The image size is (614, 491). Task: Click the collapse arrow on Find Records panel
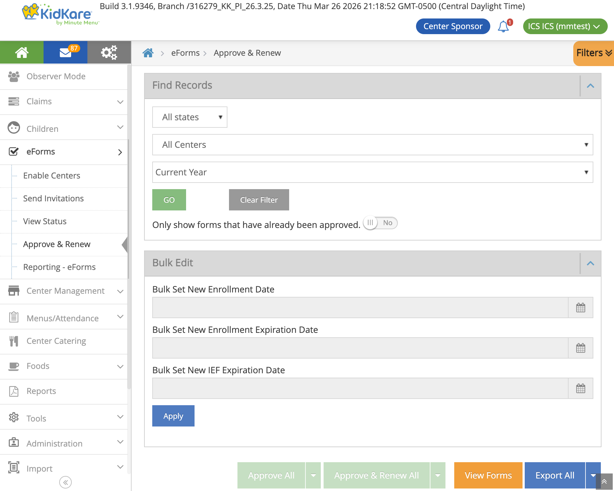point(591,85)
